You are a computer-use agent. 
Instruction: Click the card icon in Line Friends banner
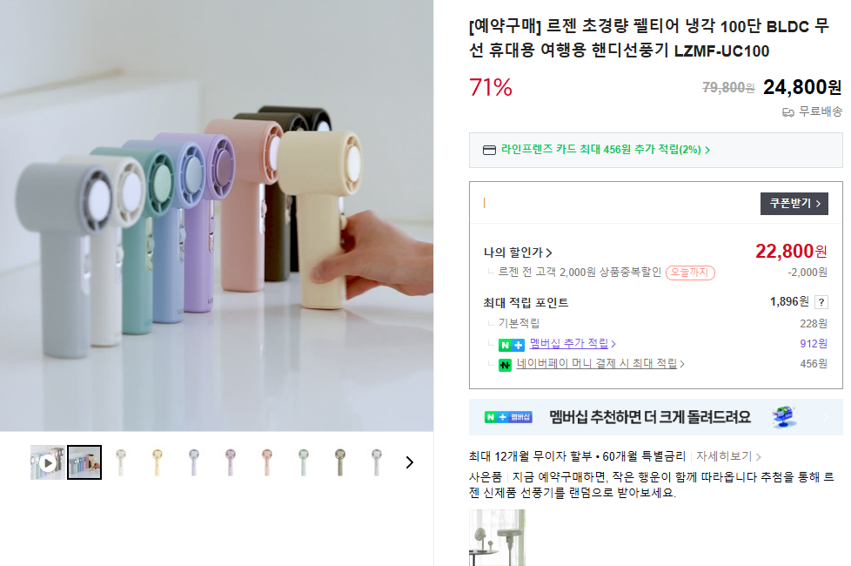(x=489, y=150)
